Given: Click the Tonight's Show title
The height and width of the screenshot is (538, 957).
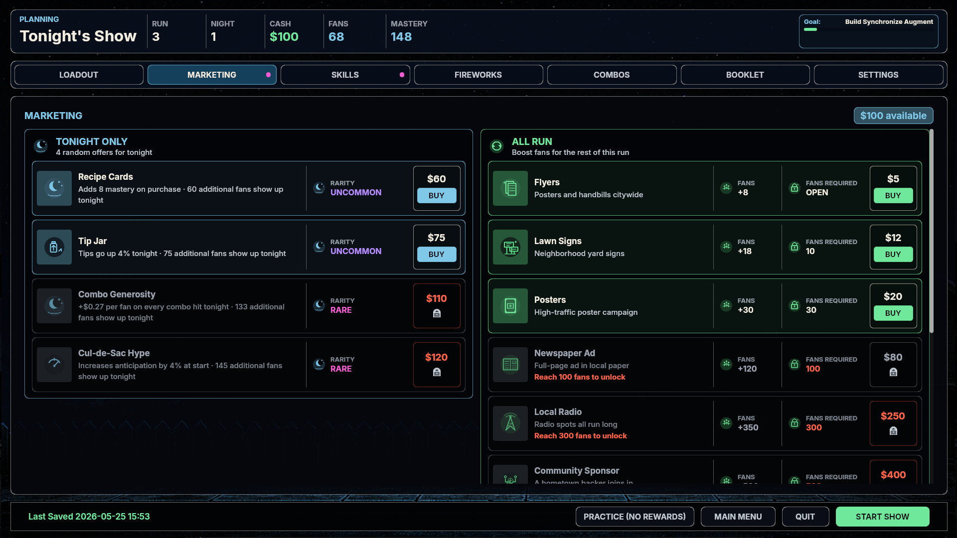Looking at the screenshot, I should (x=78, y=36).
